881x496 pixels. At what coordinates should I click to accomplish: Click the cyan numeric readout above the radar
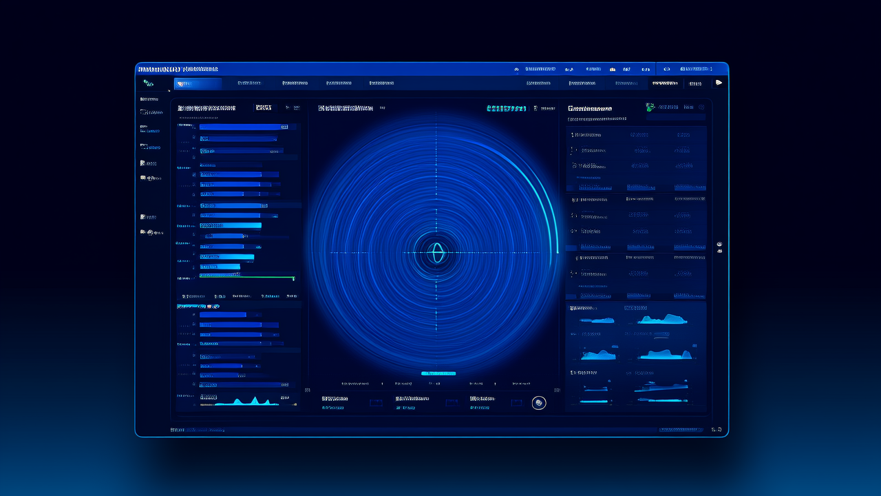coord(507,108)
